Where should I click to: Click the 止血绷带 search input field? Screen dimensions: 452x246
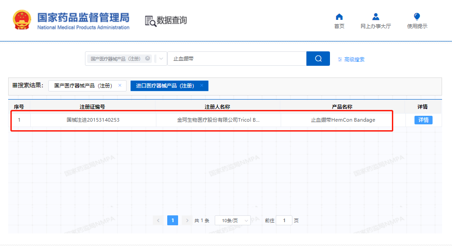237,59
